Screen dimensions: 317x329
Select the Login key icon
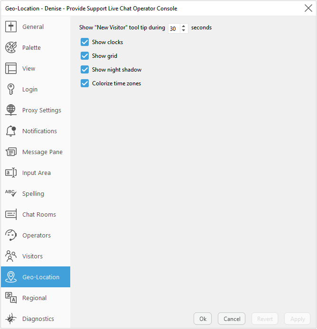click(x=11, y=90)
